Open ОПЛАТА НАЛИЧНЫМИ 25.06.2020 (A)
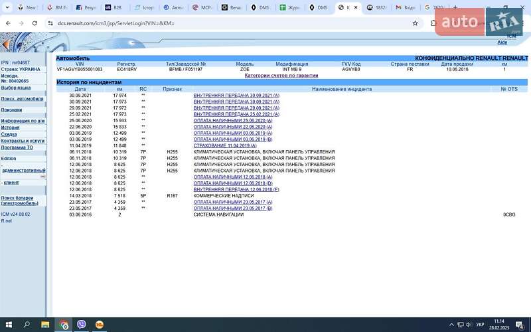Screen dimensions: 531x332 233,121
